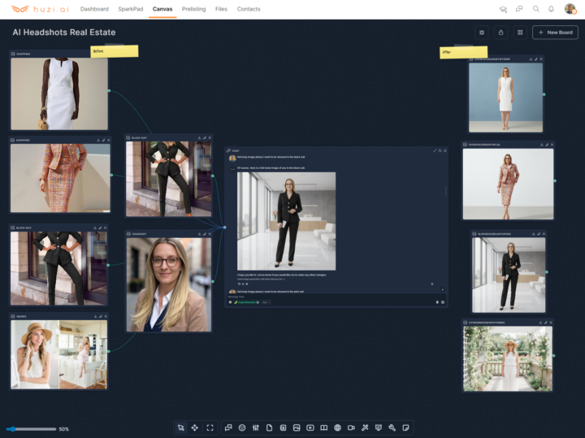Expand the chat node to fullscreen
The image size is (585, 438).
pyautogui.click(x=435, y=150)
